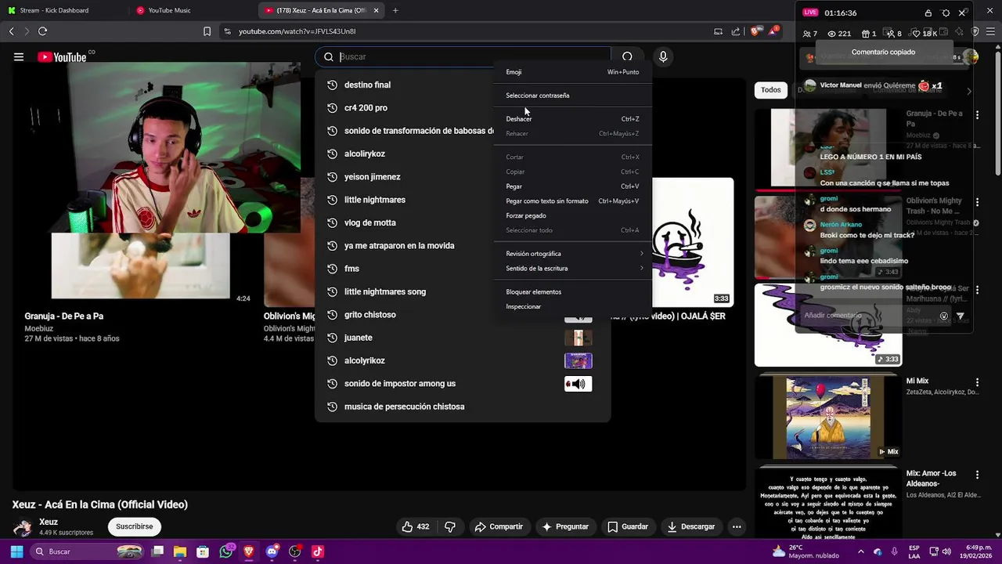The height and width of the screenshot is (564, 1002).
Task: Dislike the video with thumbs down
Action: [450, 526]
